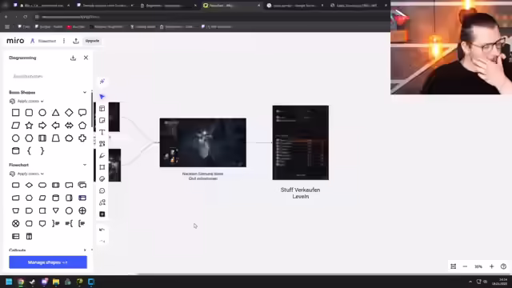Screen dimensions: 512x288
Task: Click the zoom in plus button
Action: click(491, 266)
